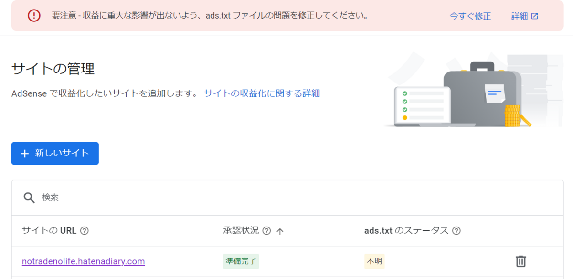
Task: Click the red warning alert icon
Action: pos(34,16)
